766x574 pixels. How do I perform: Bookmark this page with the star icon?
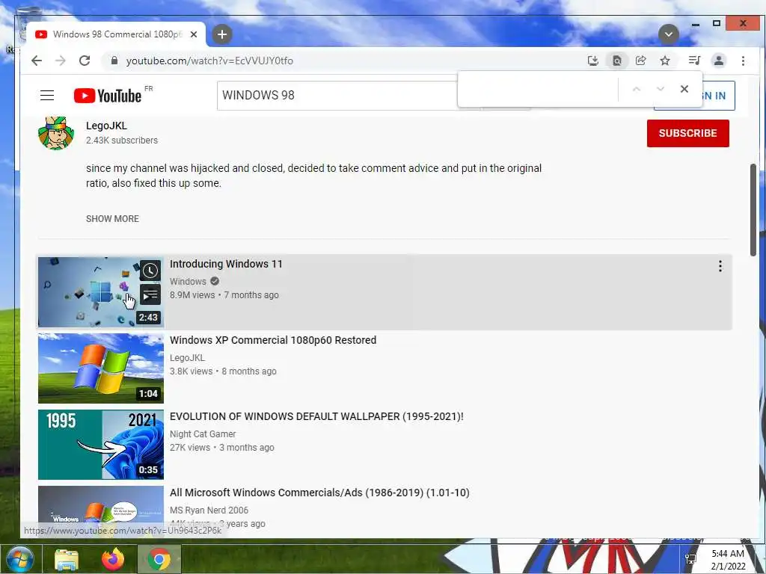(x=665, y=61)
